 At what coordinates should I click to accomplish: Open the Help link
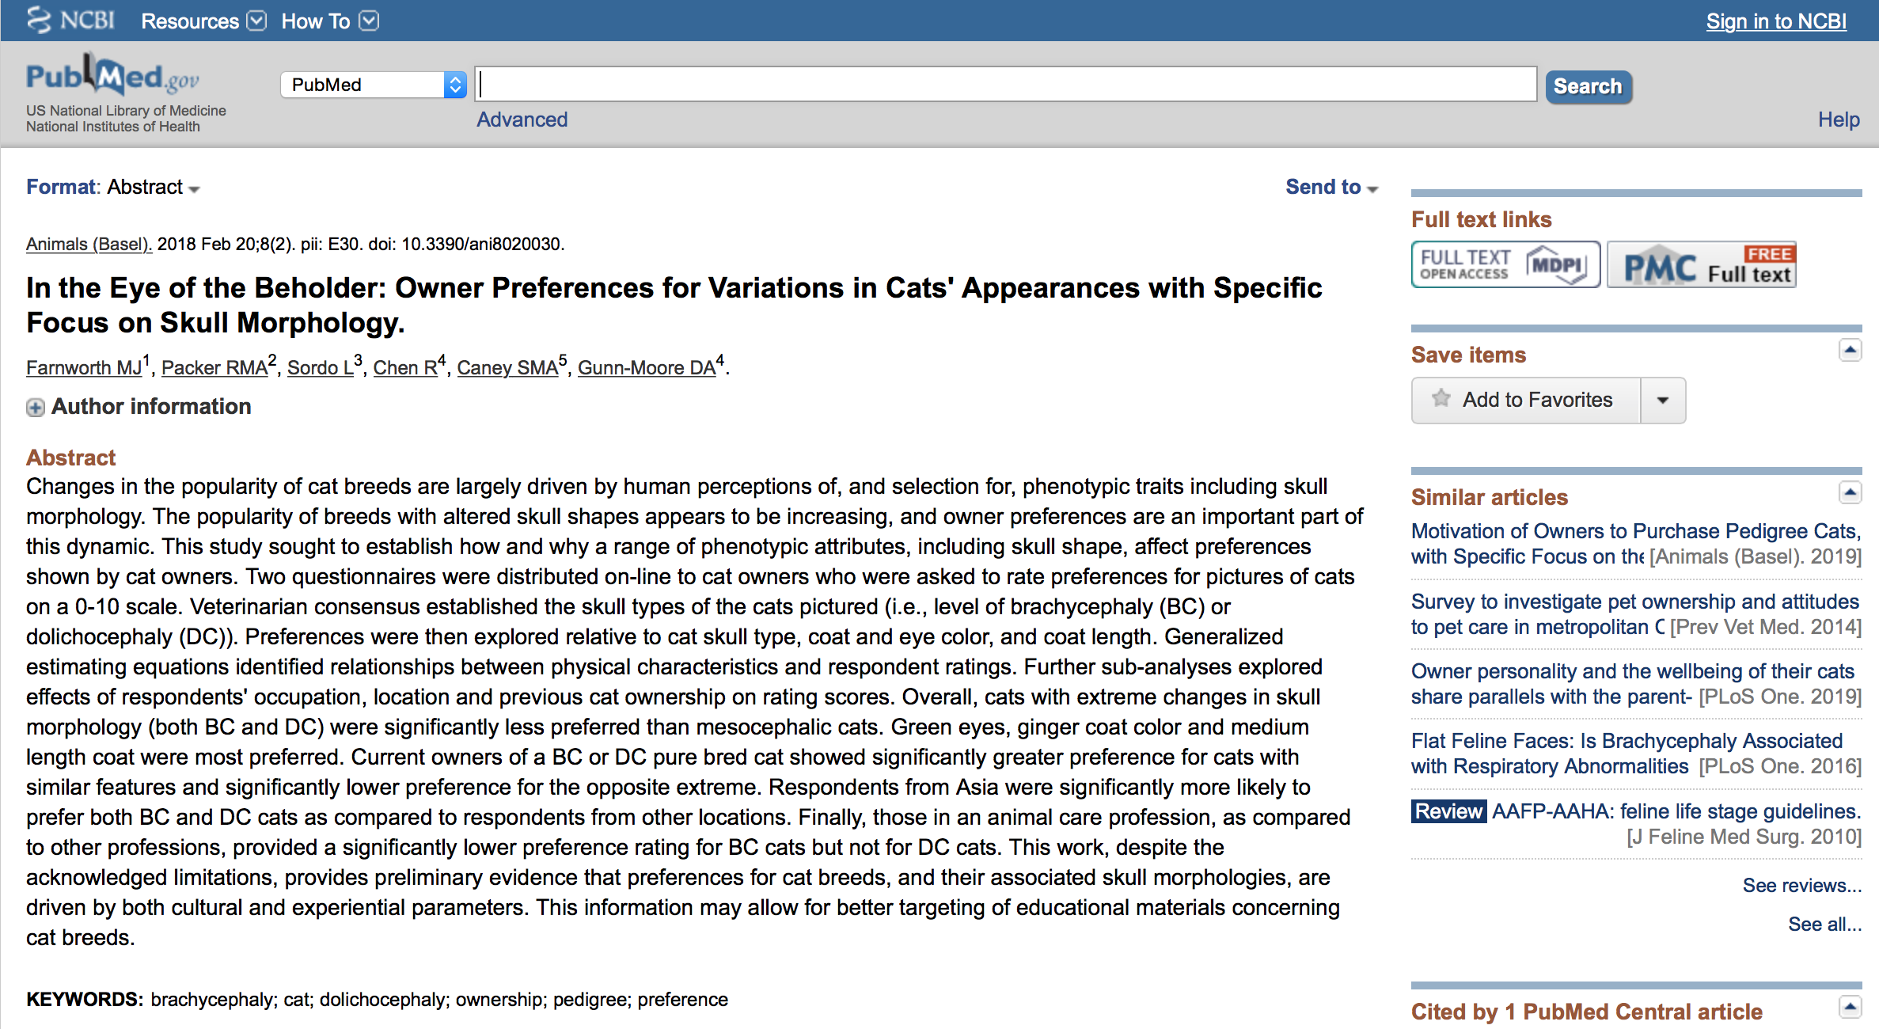(1838, 120)
